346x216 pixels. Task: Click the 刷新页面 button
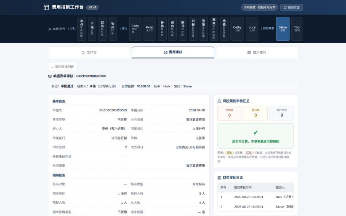292,7
